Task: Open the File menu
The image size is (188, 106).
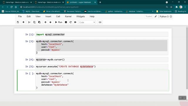Action: (20, 16)
